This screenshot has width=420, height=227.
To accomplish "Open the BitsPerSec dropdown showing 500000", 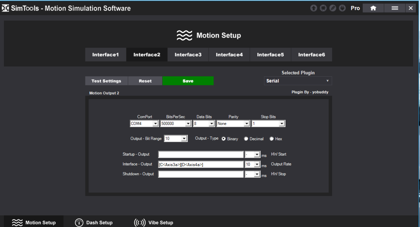I will pos(176,123).
